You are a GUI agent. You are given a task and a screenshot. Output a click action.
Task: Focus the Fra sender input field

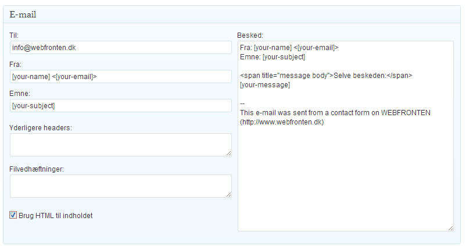coord(121,76)
